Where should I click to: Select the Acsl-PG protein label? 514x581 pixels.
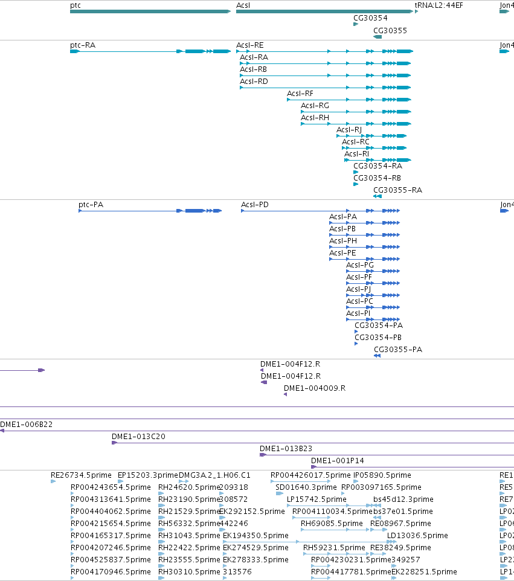tap(360, 265)
